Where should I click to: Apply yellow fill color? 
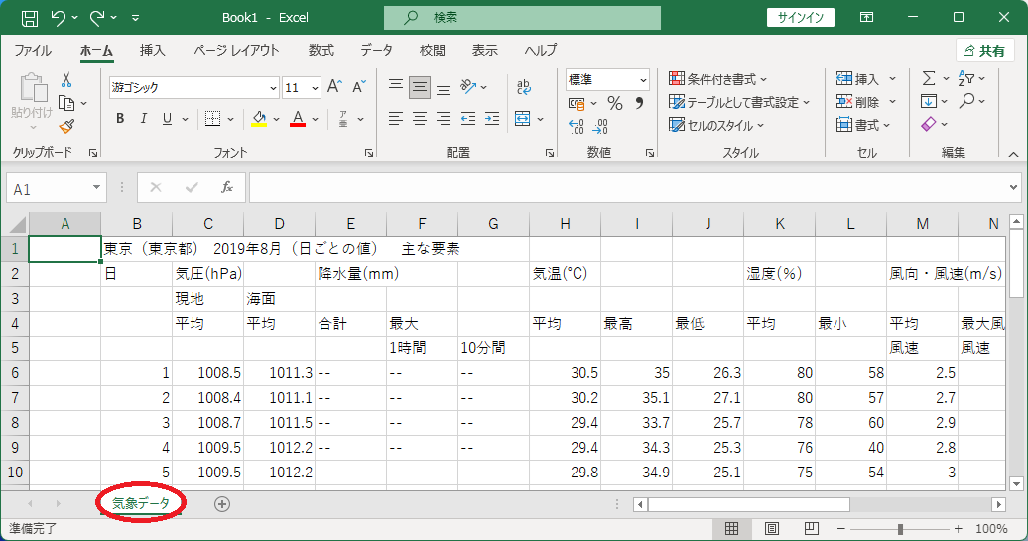tap(259, 119)
